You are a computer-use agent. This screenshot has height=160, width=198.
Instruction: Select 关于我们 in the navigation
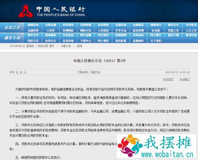156,41
